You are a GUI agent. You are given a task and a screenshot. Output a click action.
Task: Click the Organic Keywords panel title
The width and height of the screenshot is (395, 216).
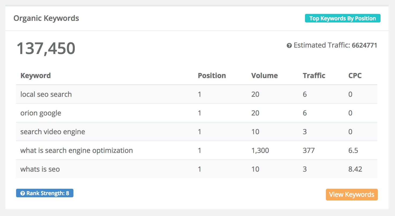[x=46, y=18]
